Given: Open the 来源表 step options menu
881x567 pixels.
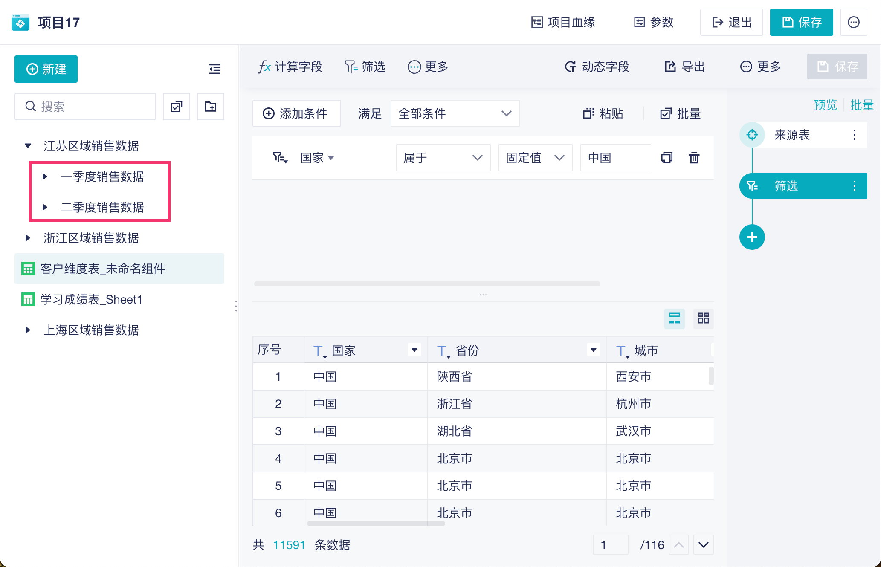Looking at the screenshot, I should tap(854, 135).
